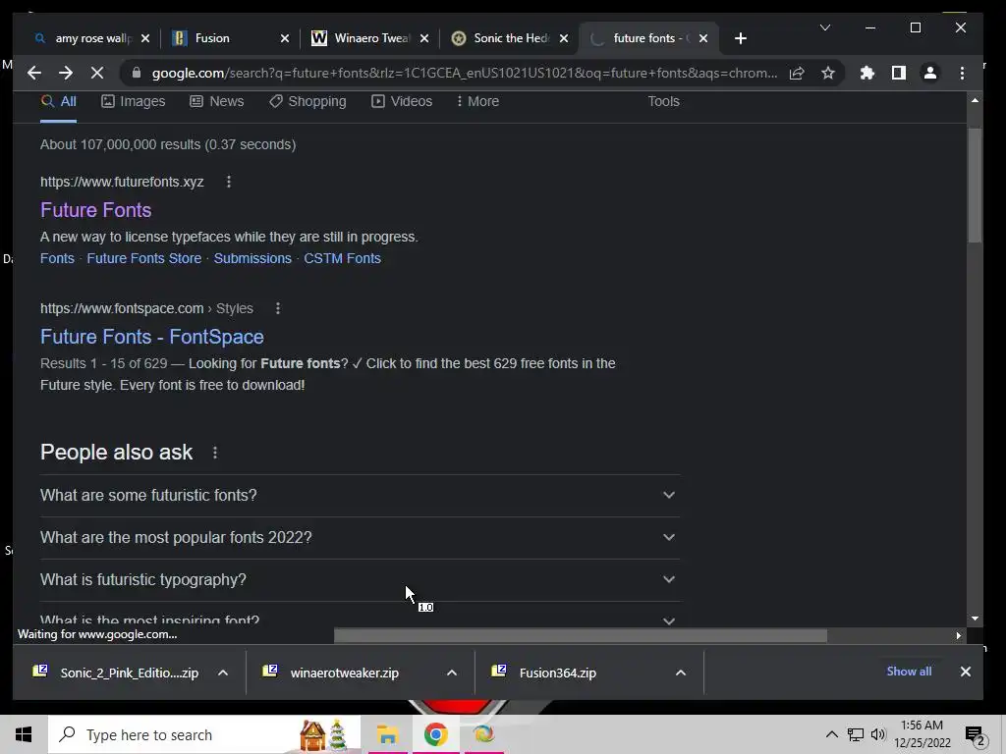
Task: Close the Sonic the Hedgehog tab
Action: pyautogui.click(x=564, y=38)
